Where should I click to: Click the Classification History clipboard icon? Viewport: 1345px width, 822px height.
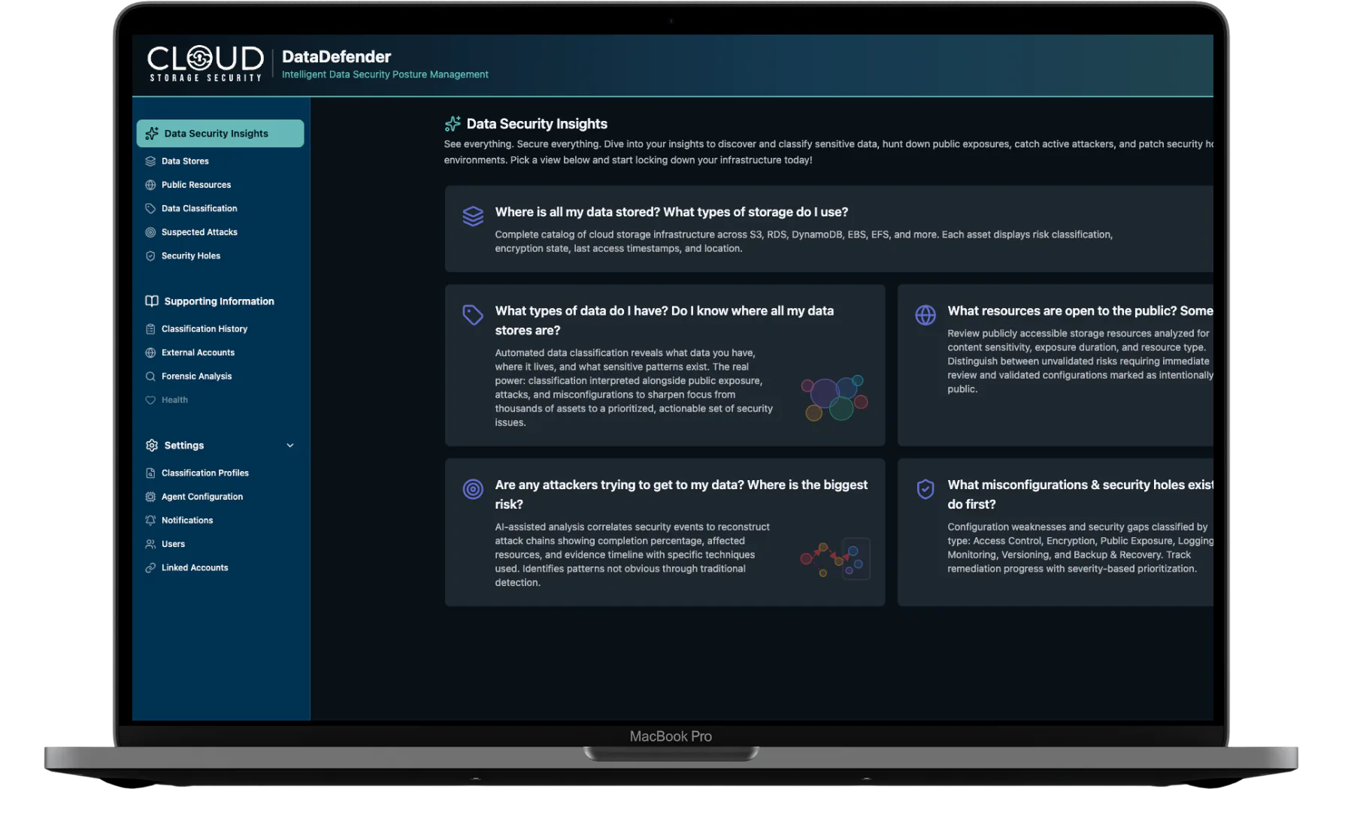(x=150, y=329)
